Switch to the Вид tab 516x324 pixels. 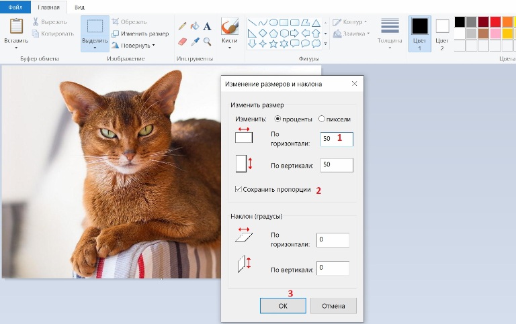79,7
